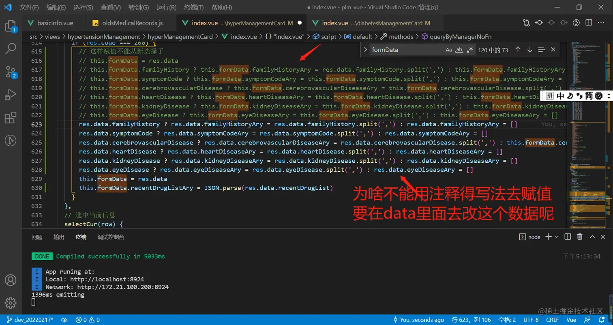
Task: Toggle Match Whole Word in find widget
Action: [x=459, y=50]
